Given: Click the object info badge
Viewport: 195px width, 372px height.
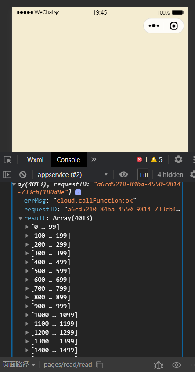Looking at the screenshot, I should click(x=78, y=192).
